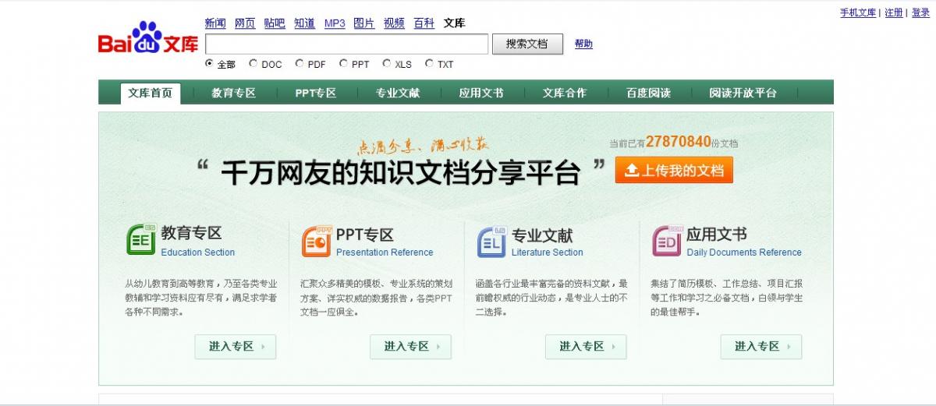Open the 文库合作 navigation tab

coord(565,93)
